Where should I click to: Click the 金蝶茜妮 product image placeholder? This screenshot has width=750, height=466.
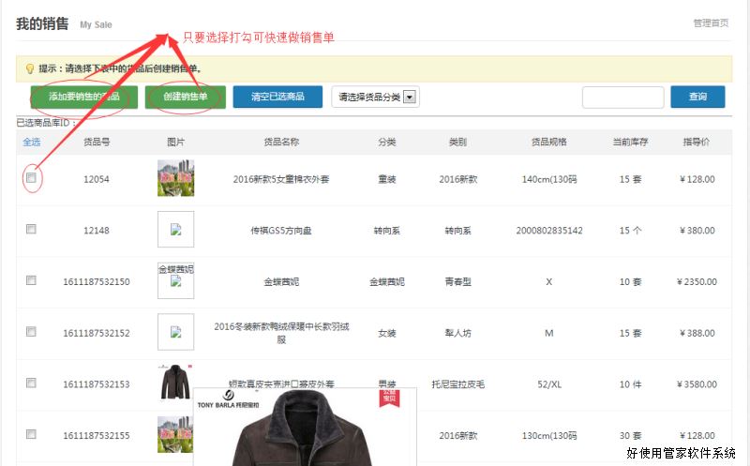pos(175,281)
